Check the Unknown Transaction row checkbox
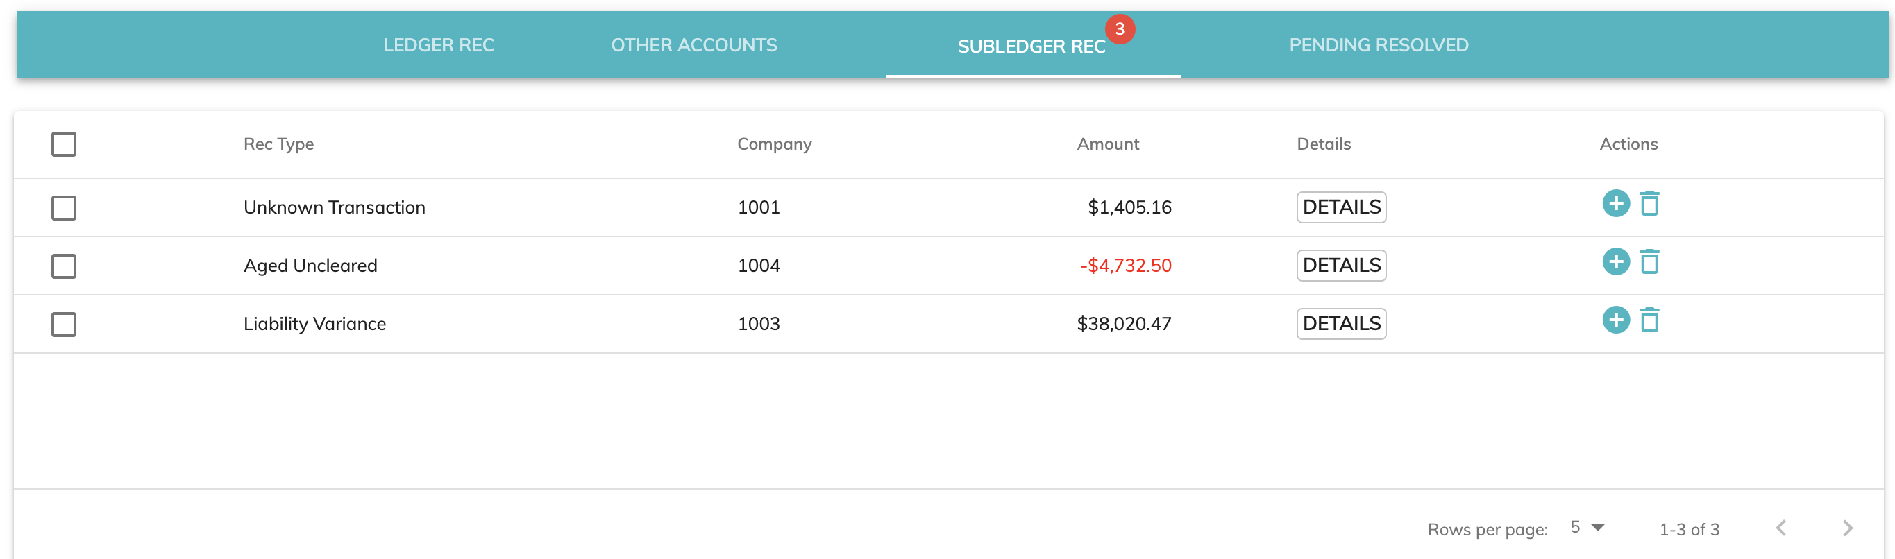1895x559 pixels. 64,208
